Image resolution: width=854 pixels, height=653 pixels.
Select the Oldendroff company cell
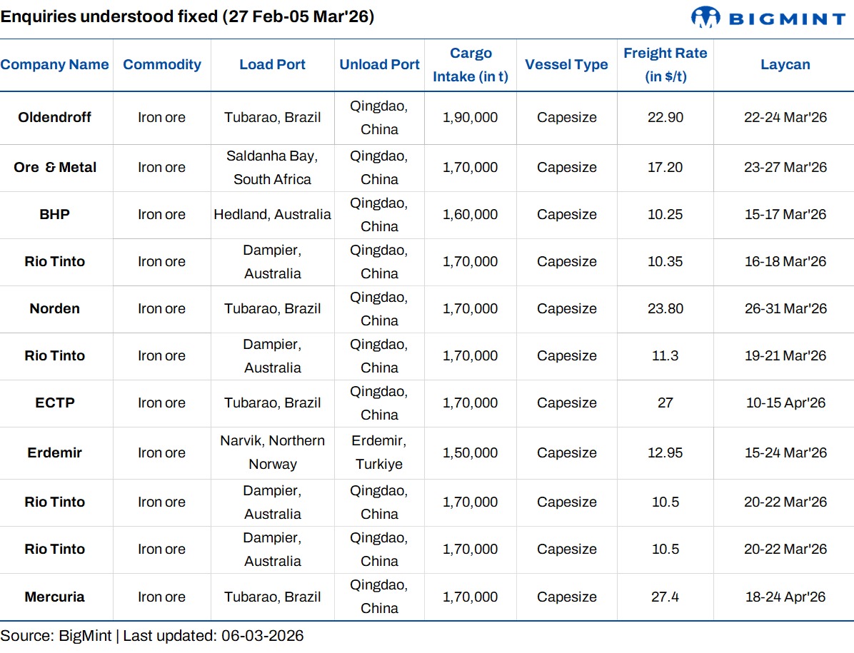click(x=55, y=118)
